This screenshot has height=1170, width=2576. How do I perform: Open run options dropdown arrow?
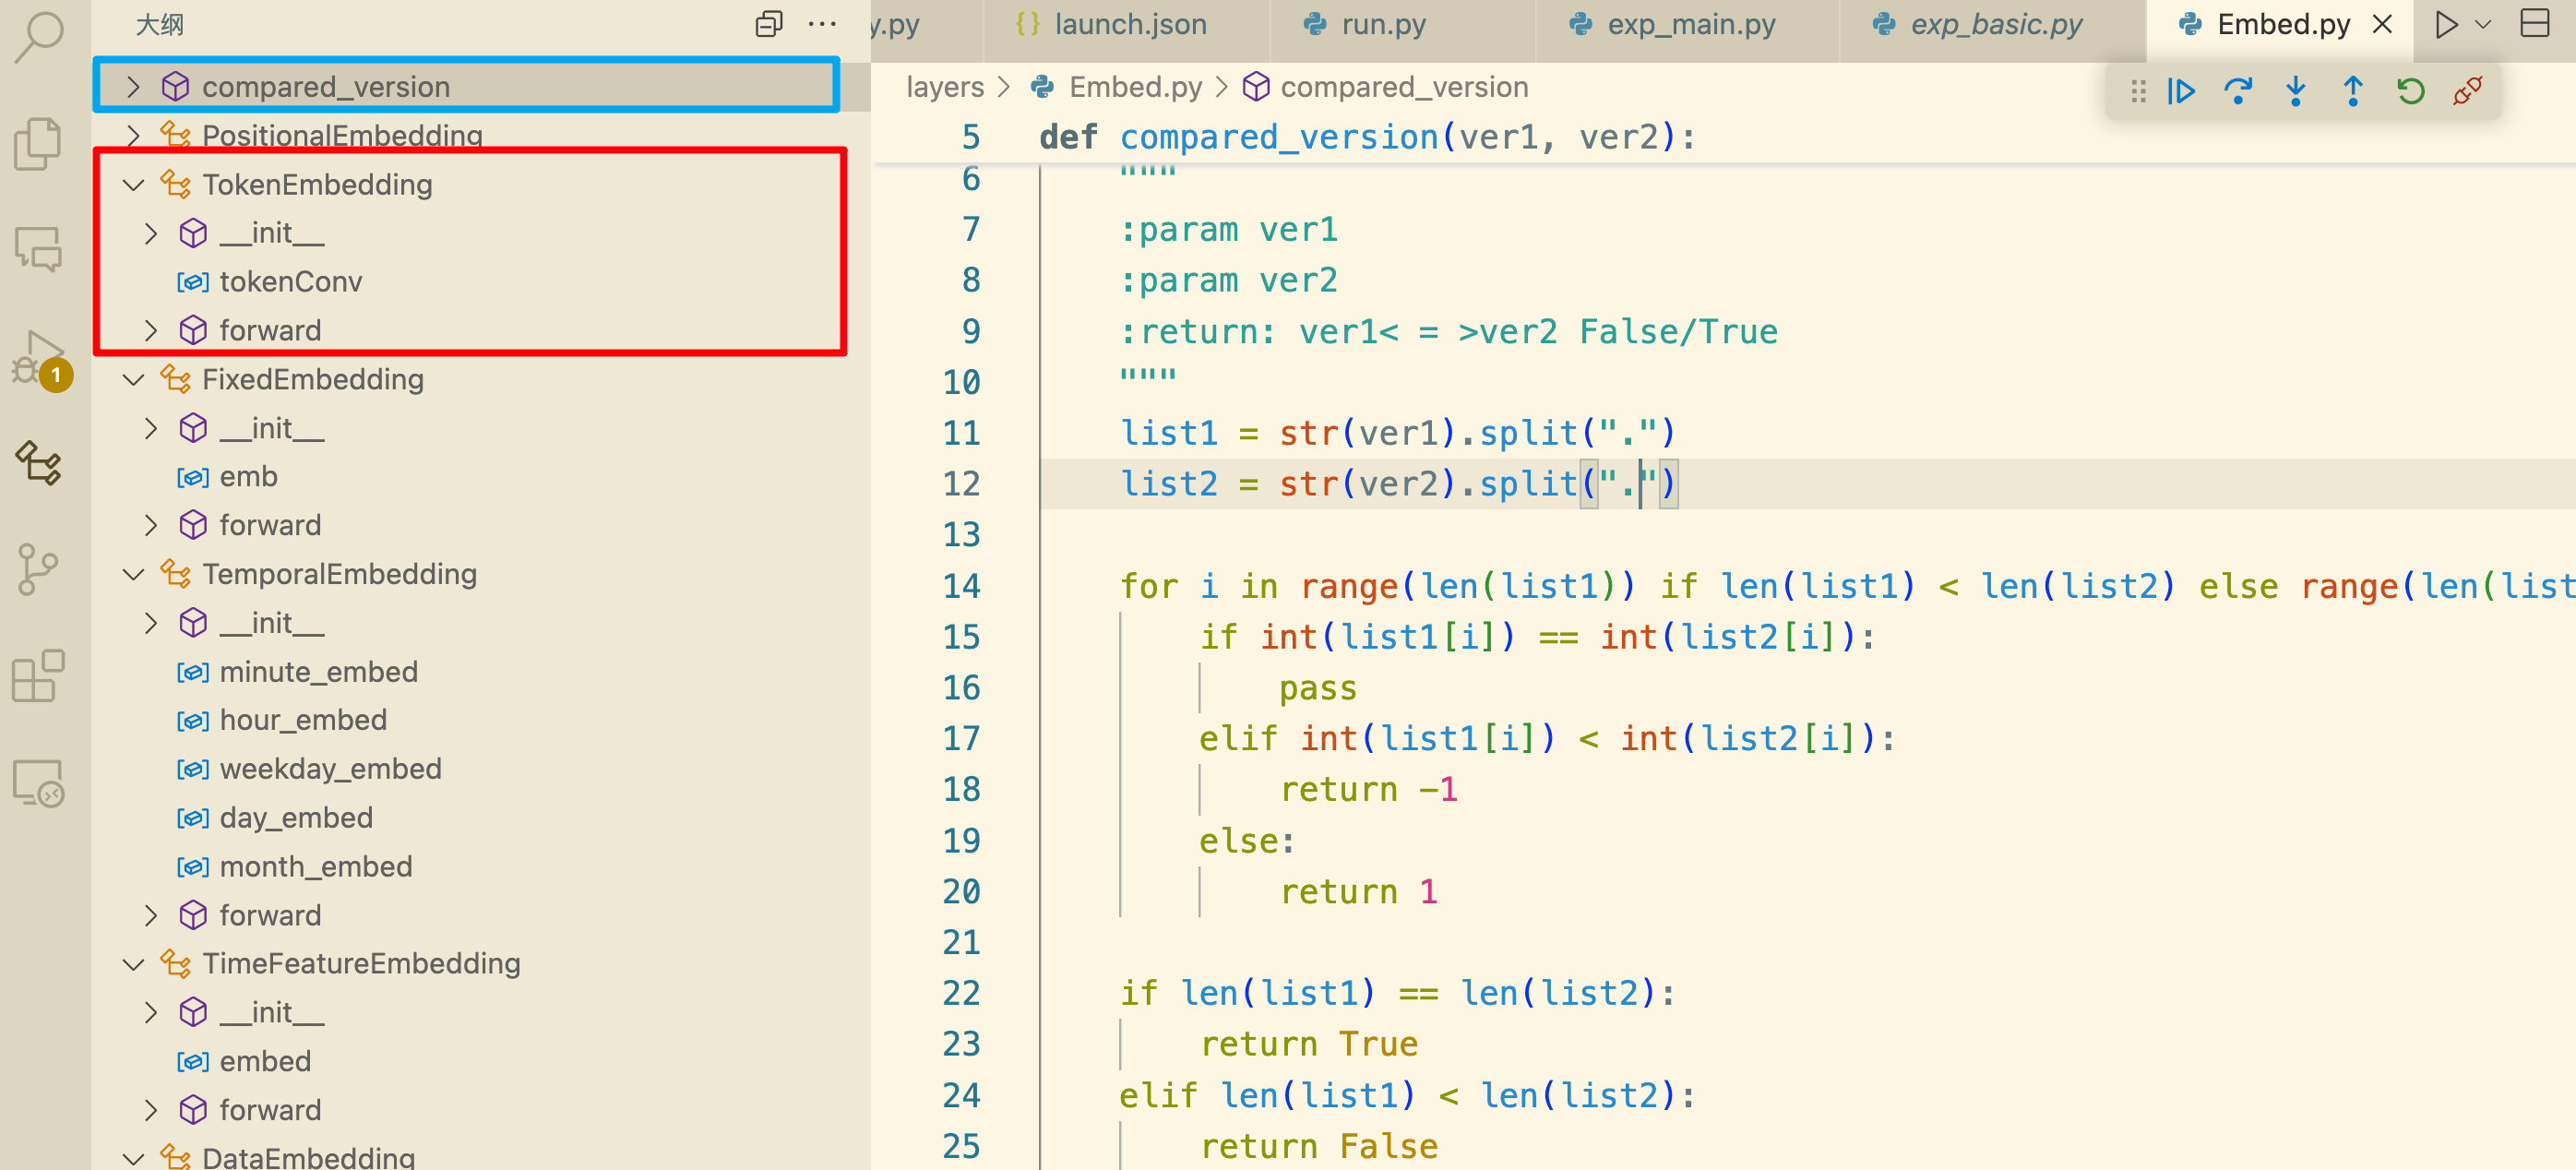coord(2484,24)
